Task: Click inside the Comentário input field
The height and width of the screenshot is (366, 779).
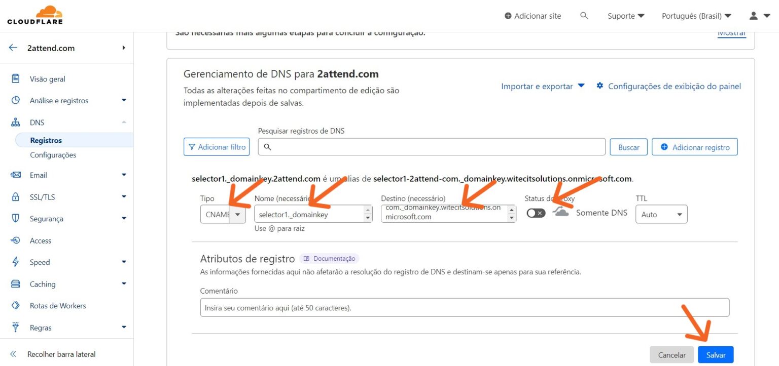Action: click(355, 307)
